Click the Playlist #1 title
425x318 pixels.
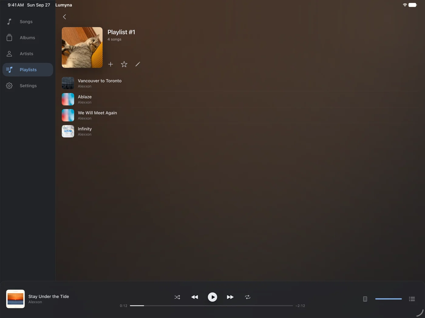coord(121,32)
